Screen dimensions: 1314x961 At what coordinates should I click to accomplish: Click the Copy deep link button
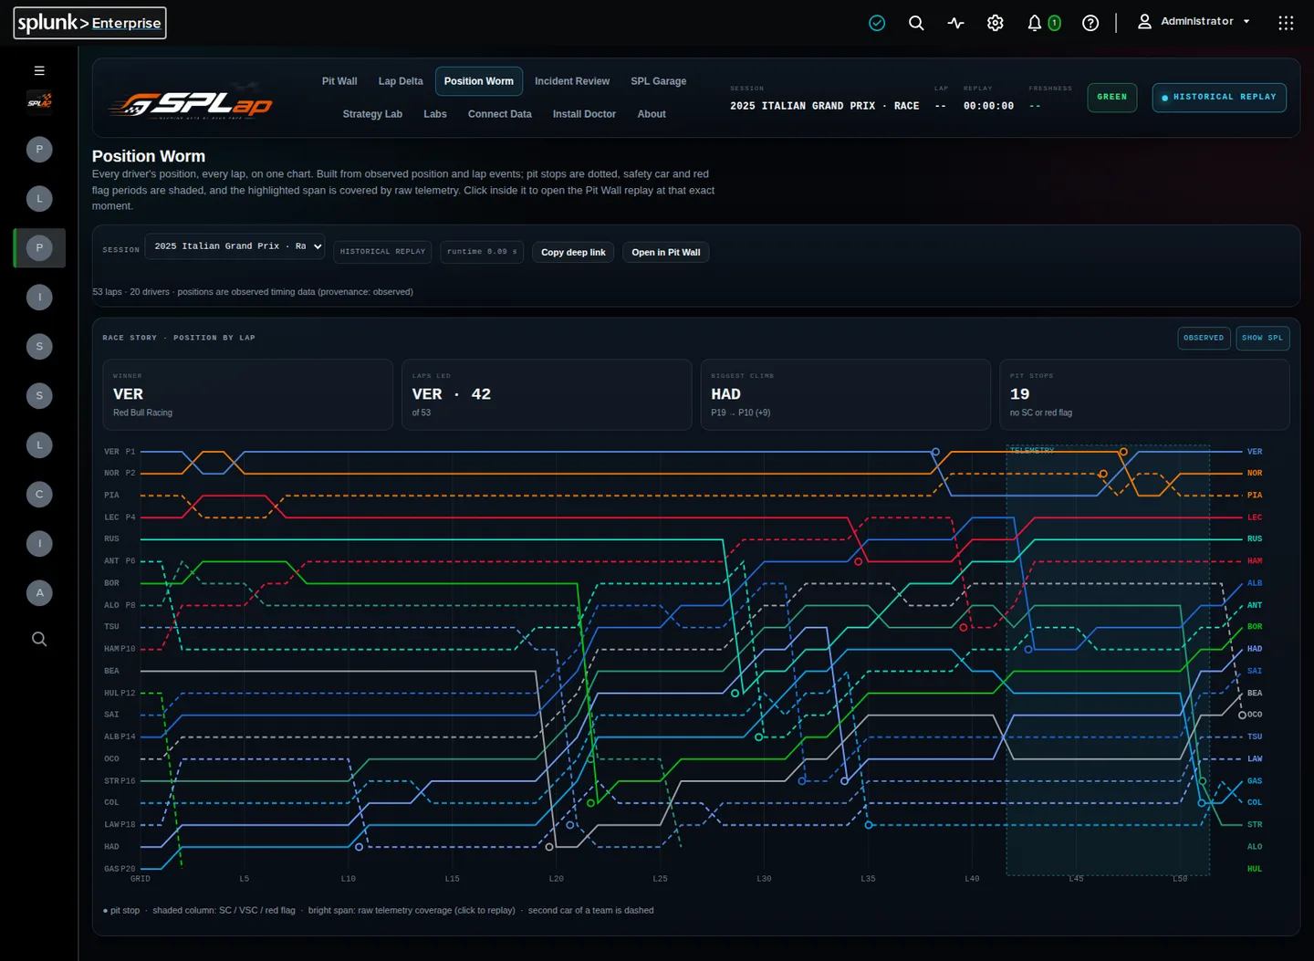573,252
